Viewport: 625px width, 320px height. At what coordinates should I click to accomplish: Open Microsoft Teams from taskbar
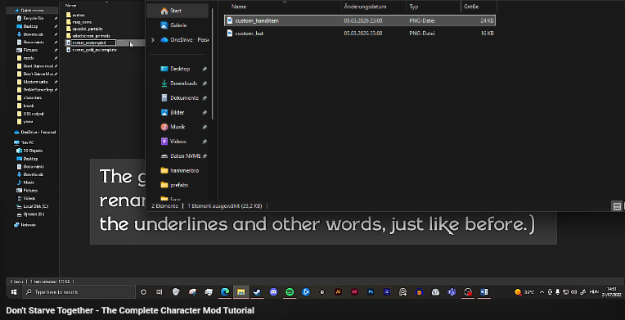tap(452, 292)
